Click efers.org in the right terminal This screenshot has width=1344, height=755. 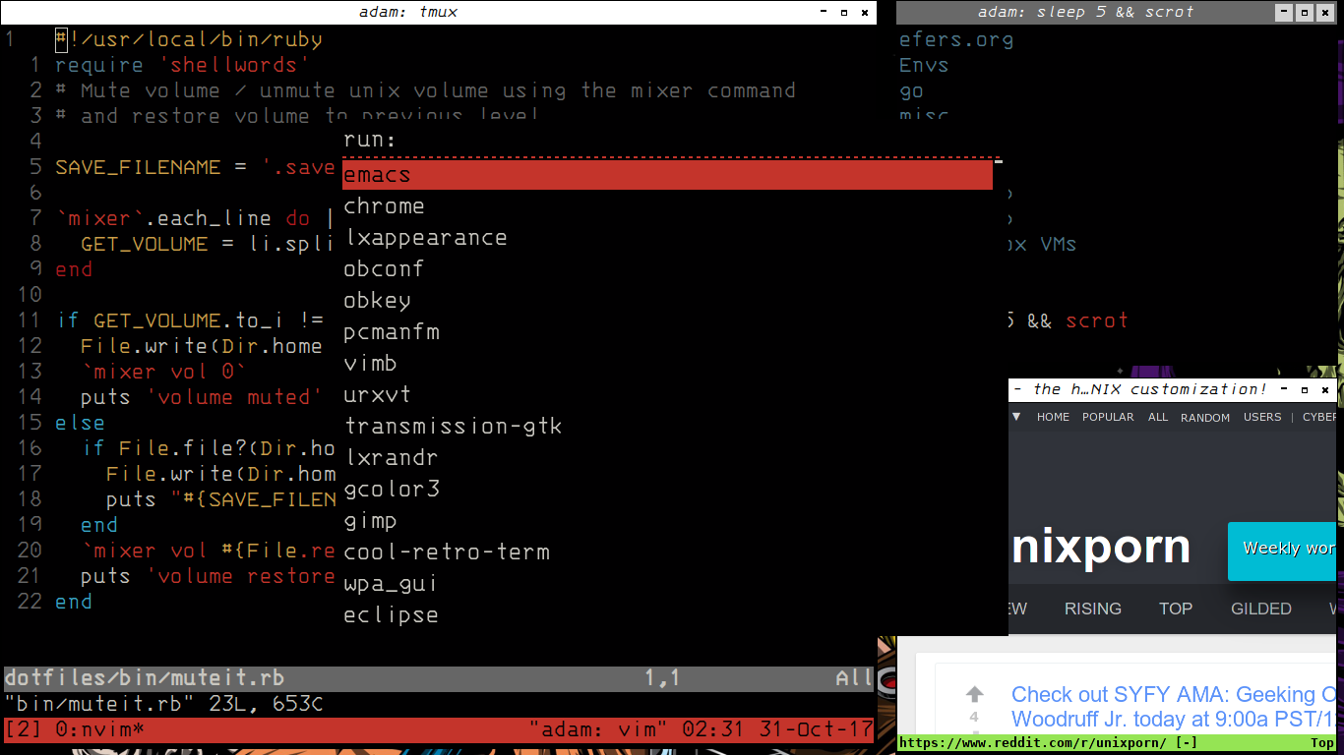point(956,39)
